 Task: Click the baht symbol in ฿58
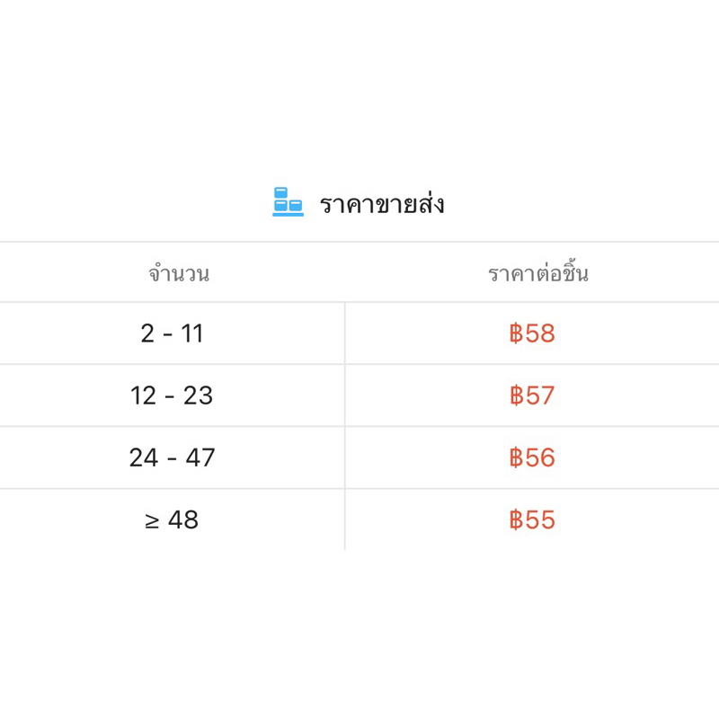516,333
